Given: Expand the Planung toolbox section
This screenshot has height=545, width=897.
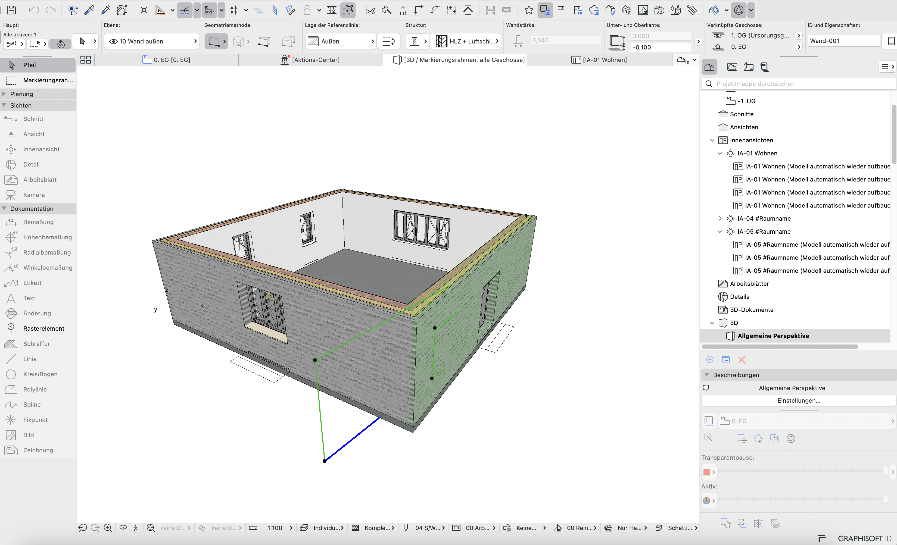Looking at the screenshot, I should tap(4, 94).
